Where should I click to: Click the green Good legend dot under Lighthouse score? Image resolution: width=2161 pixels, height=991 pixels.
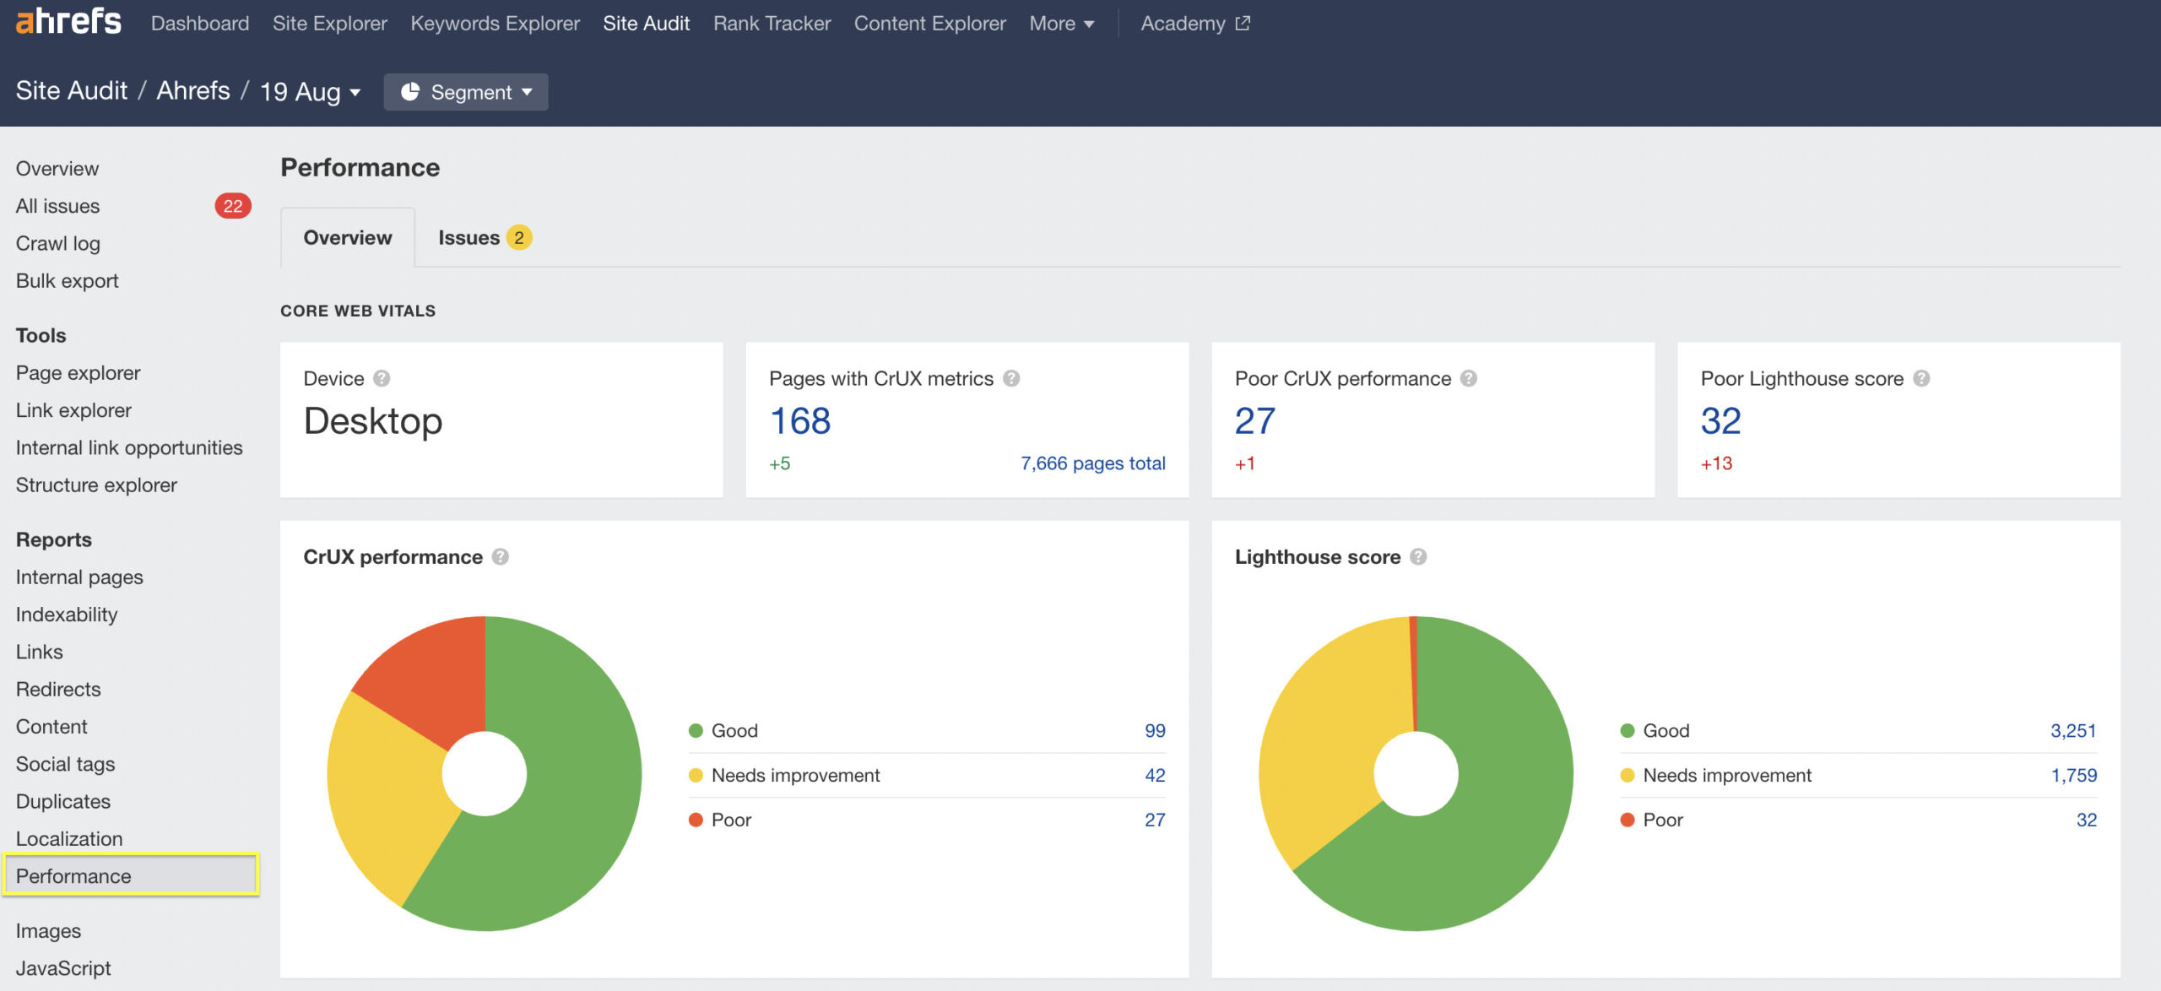coord(1626,730)
